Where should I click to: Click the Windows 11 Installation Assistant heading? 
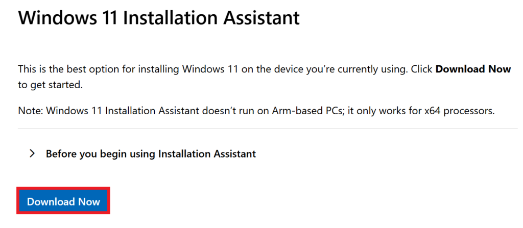159,17
